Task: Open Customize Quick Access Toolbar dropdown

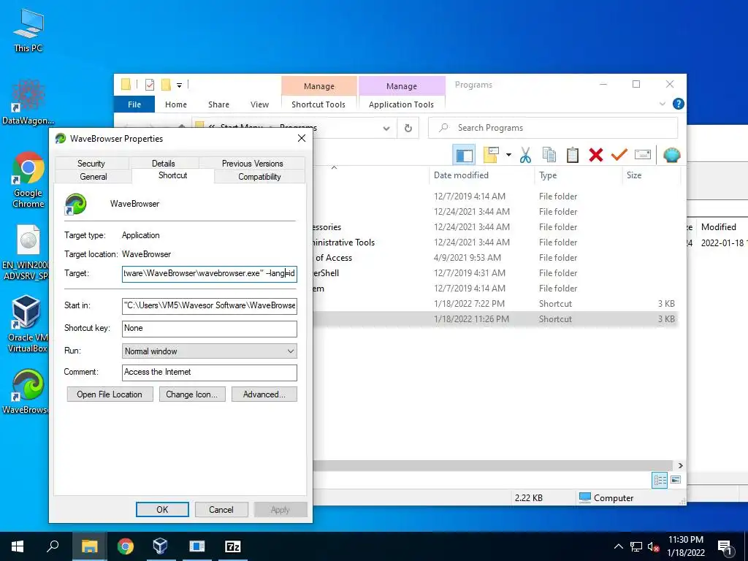Action: [x=180, y=85]
